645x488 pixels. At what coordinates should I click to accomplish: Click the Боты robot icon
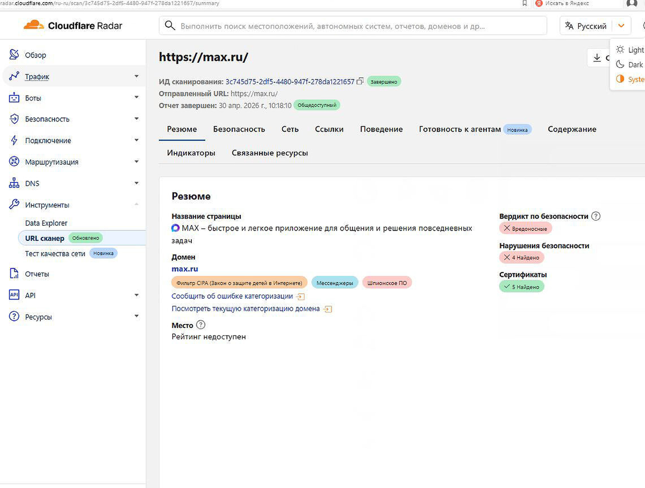(15, 98)
